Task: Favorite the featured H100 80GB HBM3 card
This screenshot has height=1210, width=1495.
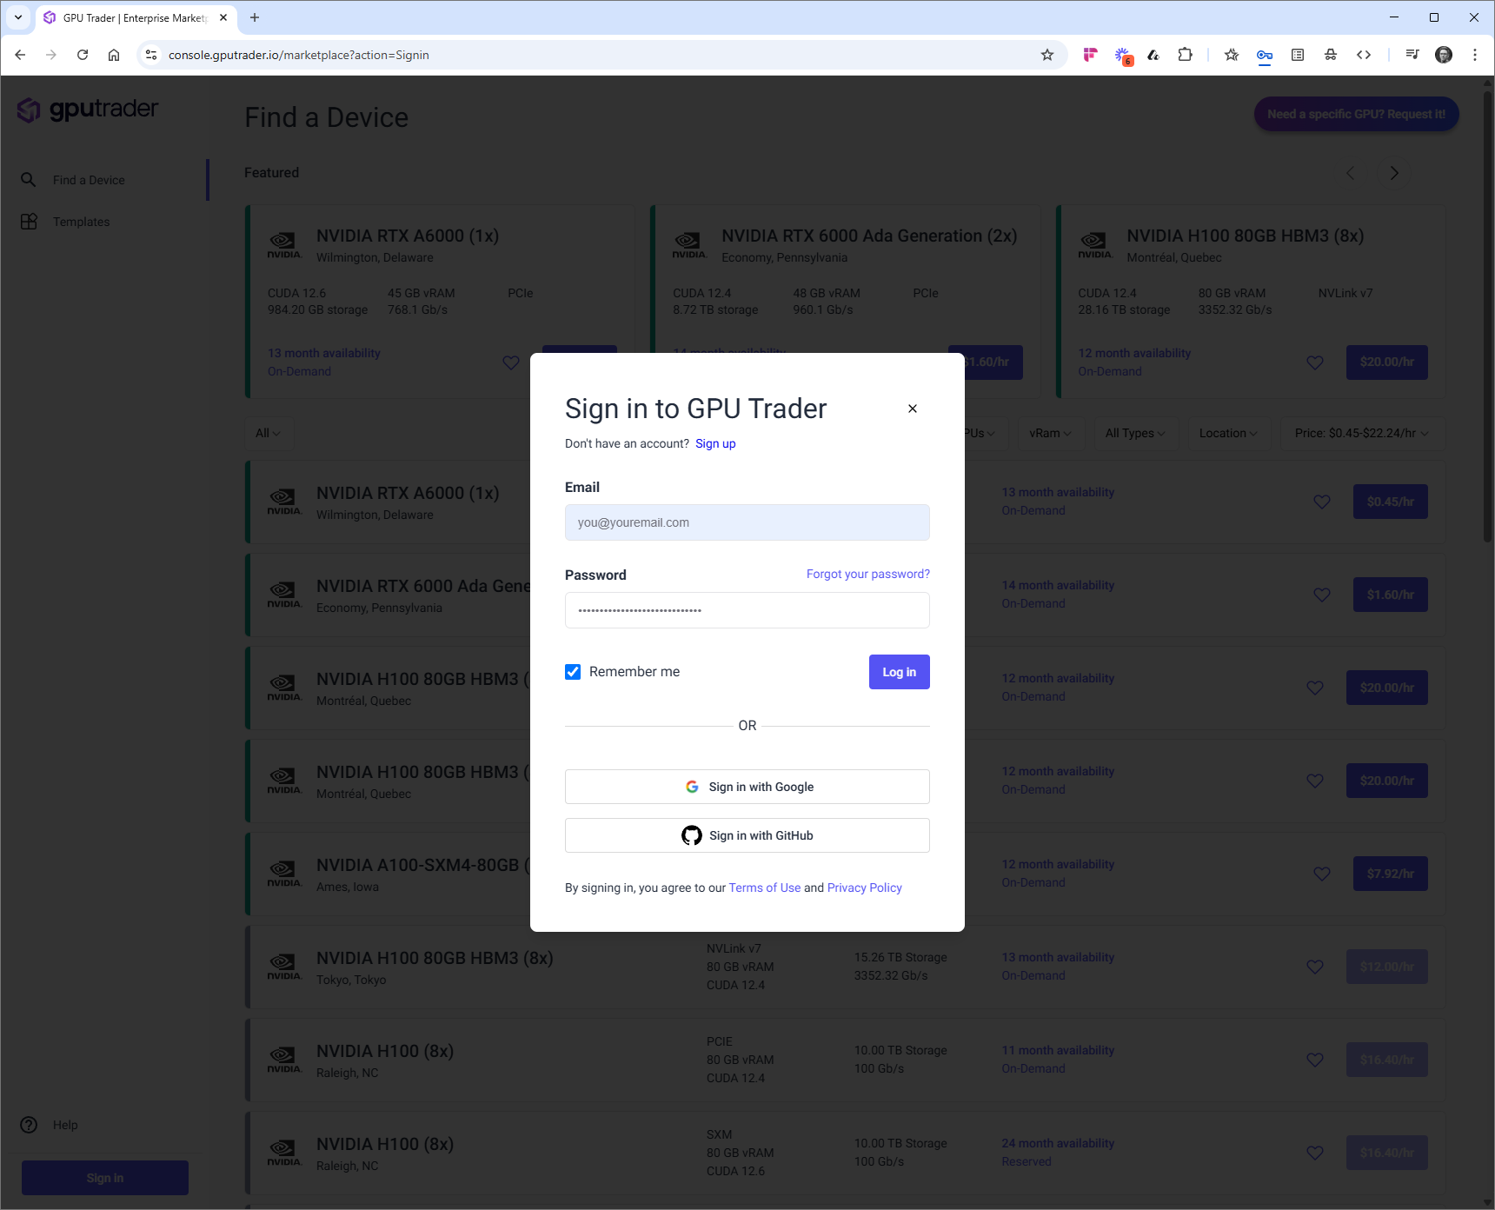Action: (1315, 362)
